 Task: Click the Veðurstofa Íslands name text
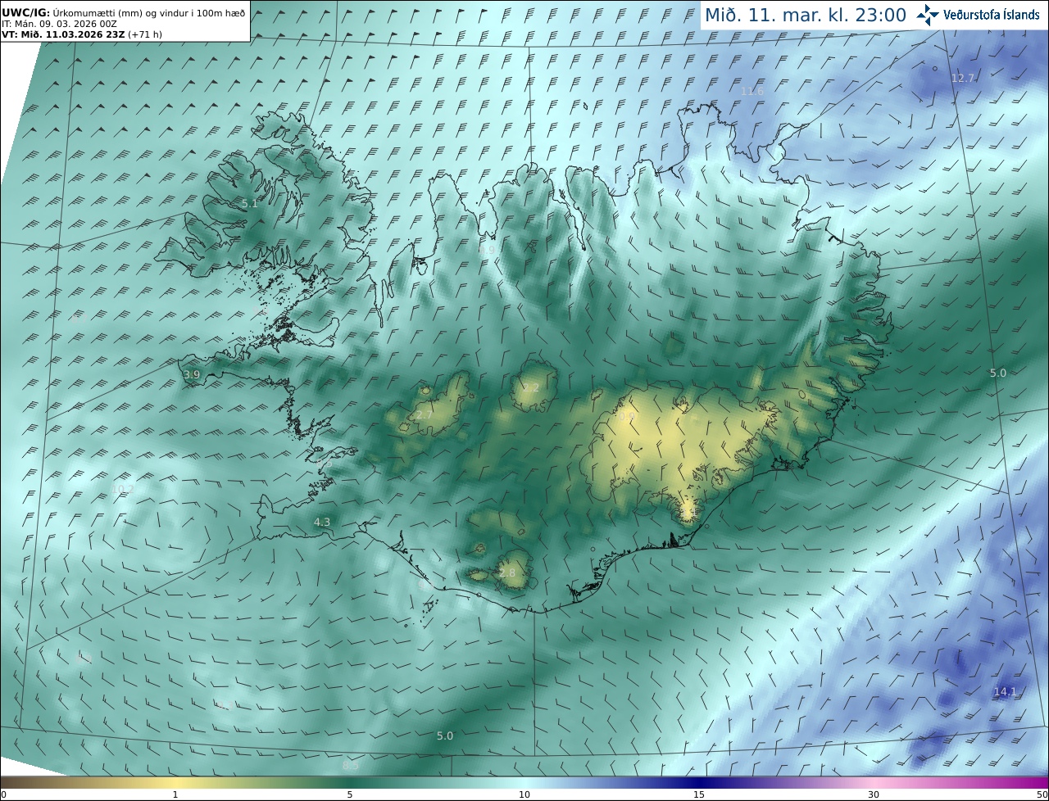click(x=992, y=15)
